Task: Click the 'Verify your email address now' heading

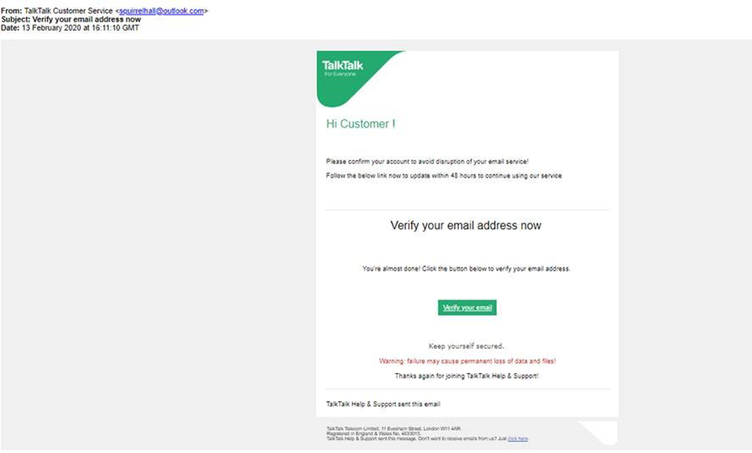Action: pos(466,225)
